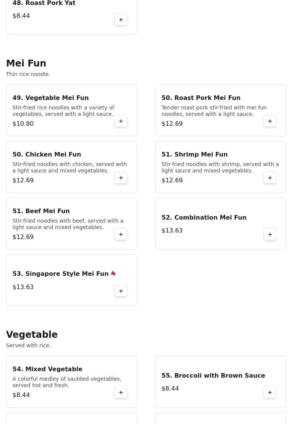This screenshot has width=292, height=424.
Task: Add Mixed Vegetable with plus icon
Action: (121, 392)
